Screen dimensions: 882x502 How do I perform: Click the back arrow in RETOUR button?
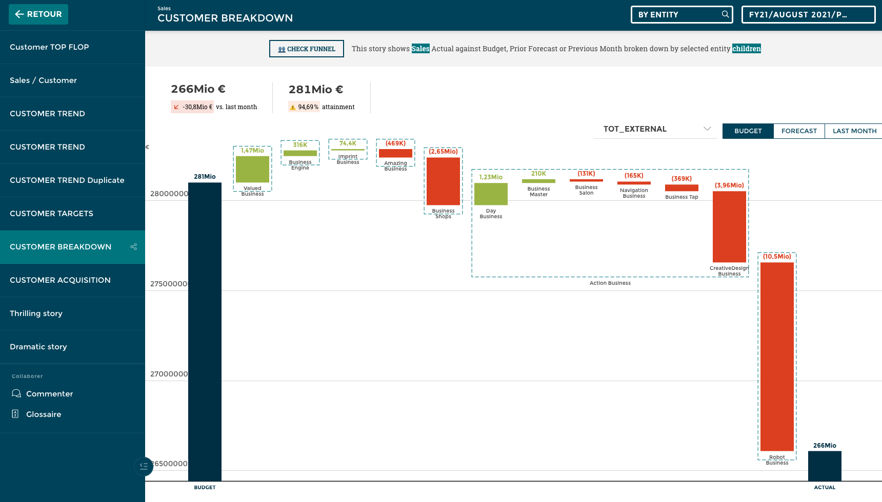click(21, 14)
